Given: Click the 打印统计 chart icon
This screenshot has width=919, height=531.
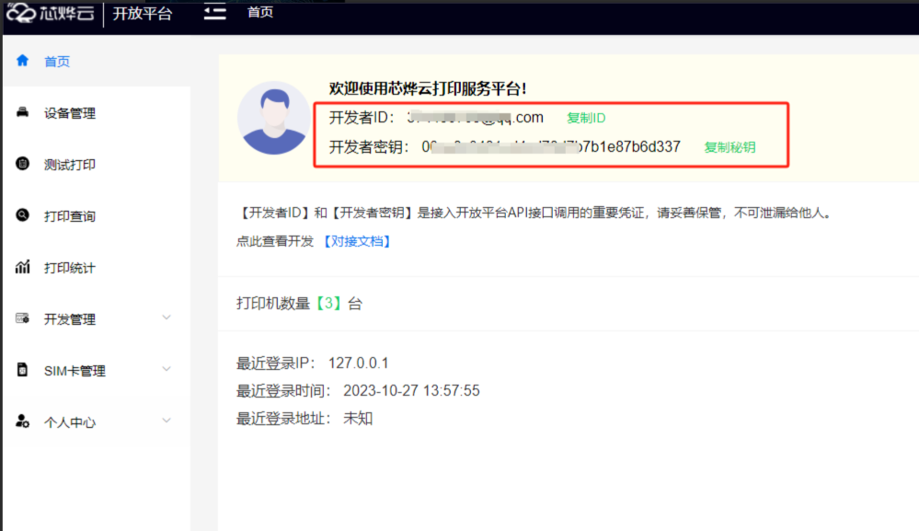Looking at the screenshot, I should (22, 267).
